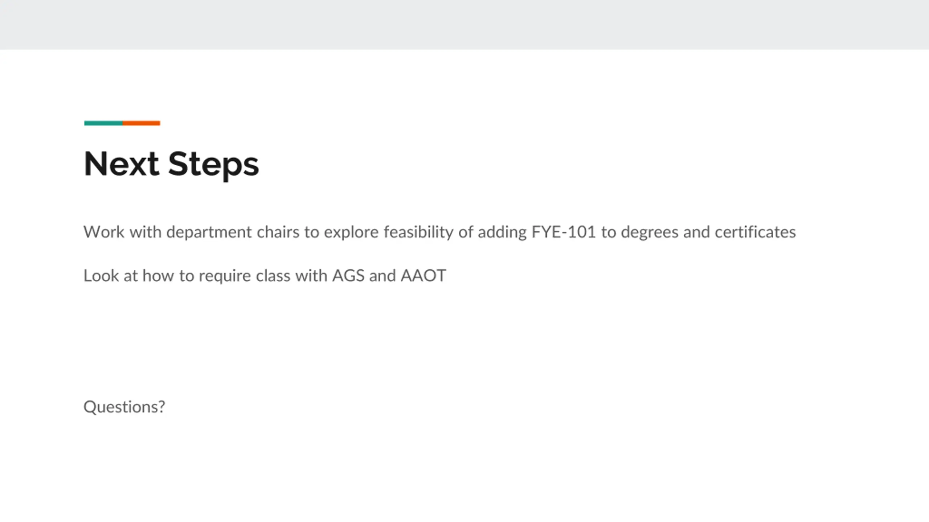Image resolution: width=929 pixels, height=522 pixels.
Task: Click the word "chairs" in the first line
Action: coord(278,232)
